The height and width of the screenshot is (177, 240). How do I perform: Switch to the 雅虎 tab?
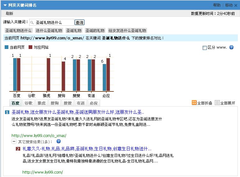pyautogui.click(x=41, y=103)
